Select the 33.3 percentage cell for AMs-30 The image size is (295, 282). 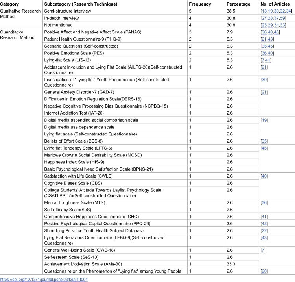231,264
